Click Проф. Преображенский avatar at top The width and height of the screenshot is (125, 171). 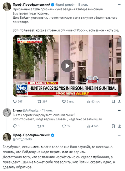tap(7, 7)
